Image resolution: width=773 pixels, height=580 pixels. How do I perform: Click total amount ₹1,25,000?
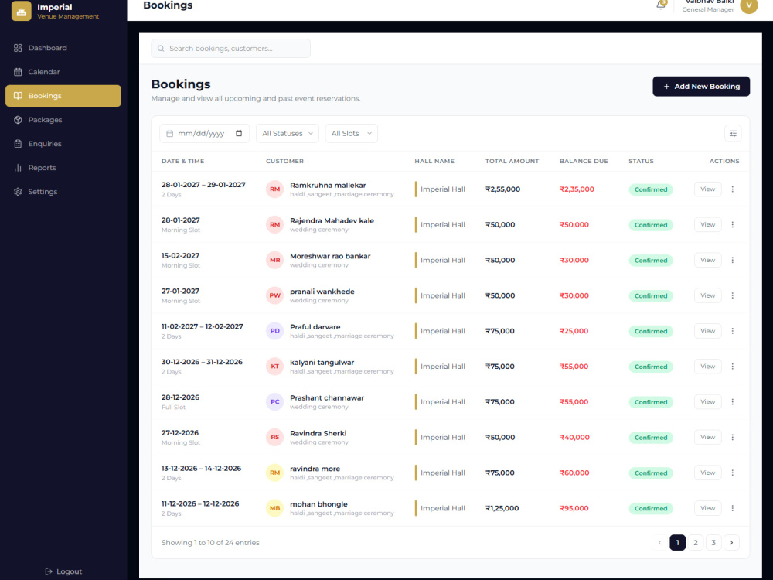tap(502, 509)
